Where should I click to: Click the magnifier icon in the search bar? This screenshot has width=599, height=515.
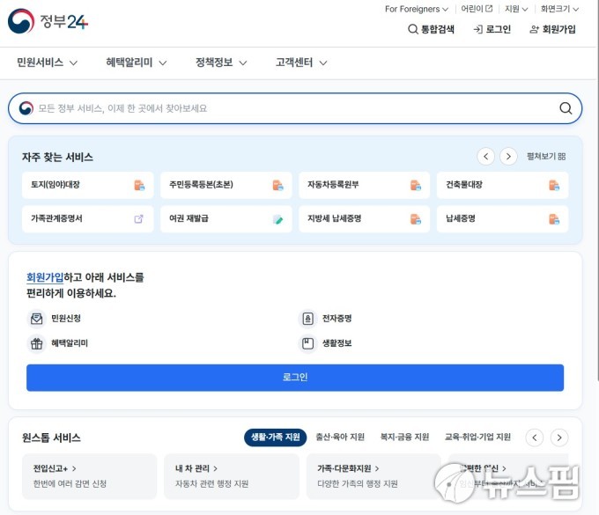tap(566, 108)
